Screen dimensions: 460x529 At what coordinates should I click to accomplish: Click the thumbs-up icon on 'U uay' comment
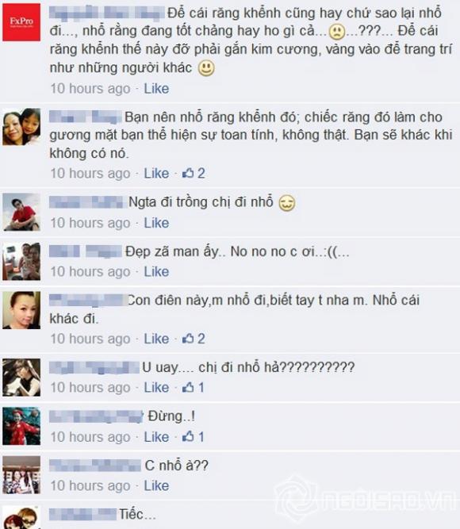188,387
